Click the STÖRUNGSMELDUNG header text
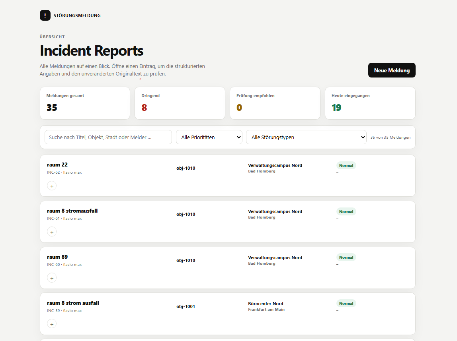 (x=77, y=15)
